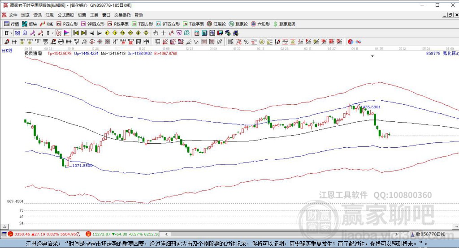This screenshot has height=248, width=459.
Task: Click the small black triangle chart marker
Action: [x=372, y=56]
